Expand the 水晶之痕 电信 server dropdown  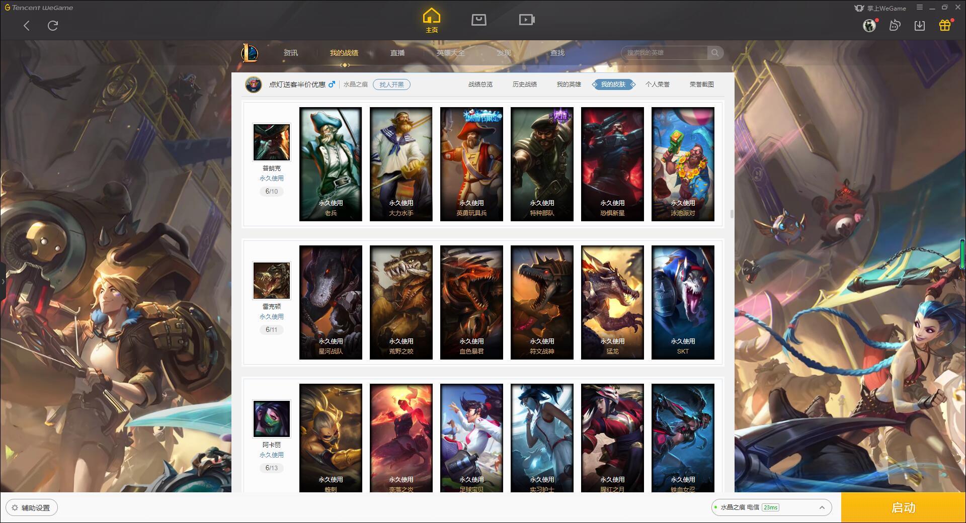click(771, 507)
